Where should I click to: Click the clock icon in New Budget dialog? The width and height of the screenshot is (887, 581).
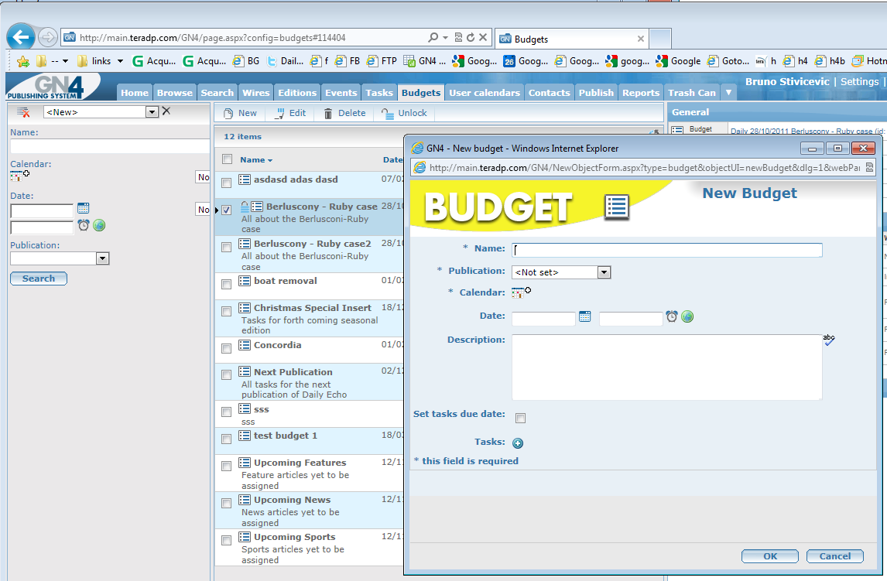[672, 316]
